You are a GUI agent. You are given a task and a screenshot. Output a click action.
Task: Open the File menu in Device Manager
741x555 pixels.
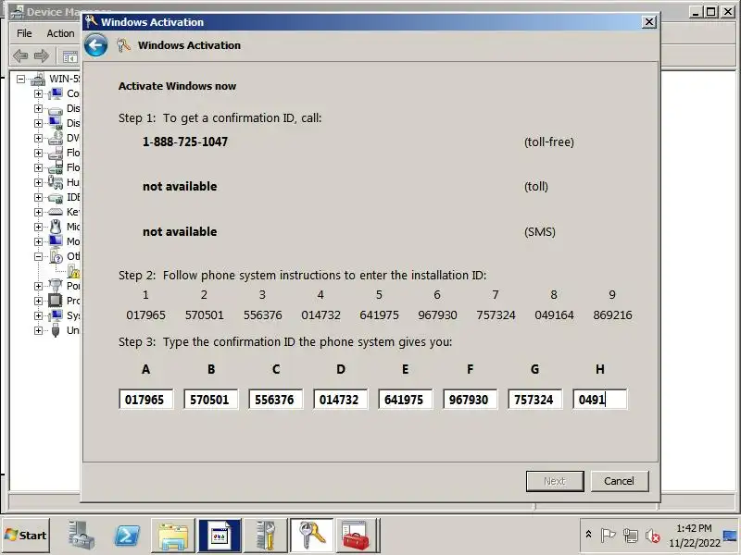(x=24, y=33)
